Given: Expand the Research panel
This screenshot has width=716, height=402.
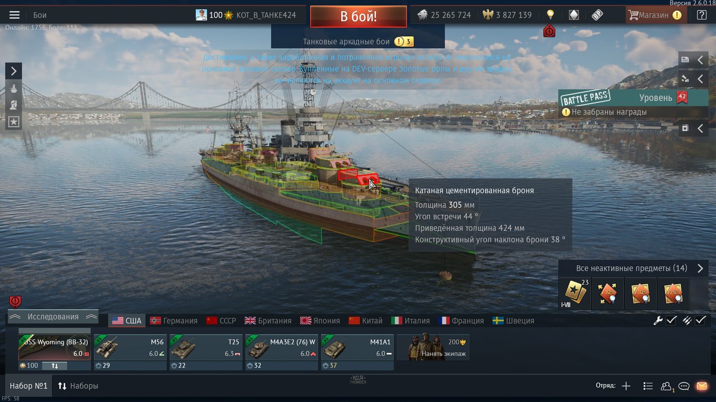Looking at the screenshot, I should pos(53,317).
